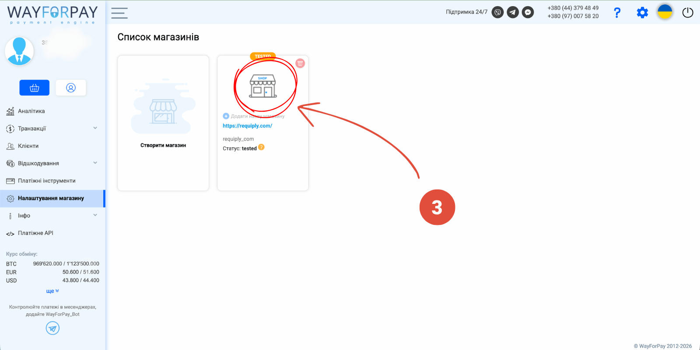
Task: Click the power logout icon
Action: click(x=688, y=13)
